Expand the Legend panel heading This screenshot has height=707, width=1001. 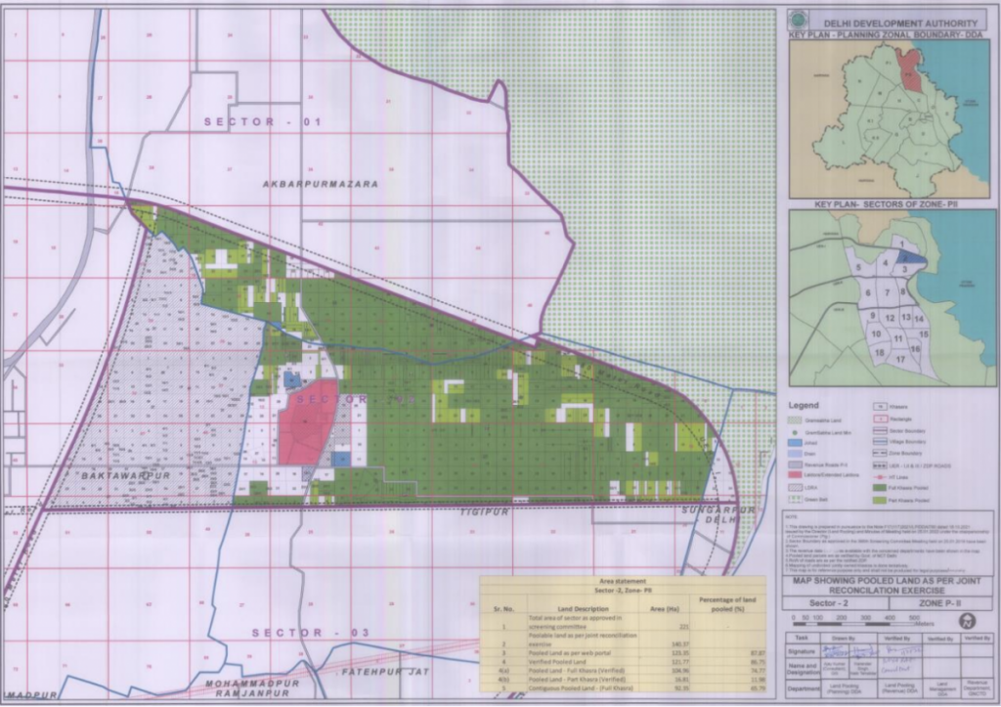click(804, 405)
